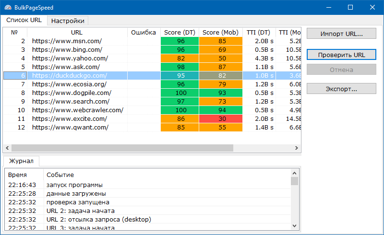384x235 pixels.
Task: Click the log entry 'проверка запущена'
Action: (78, 202)
